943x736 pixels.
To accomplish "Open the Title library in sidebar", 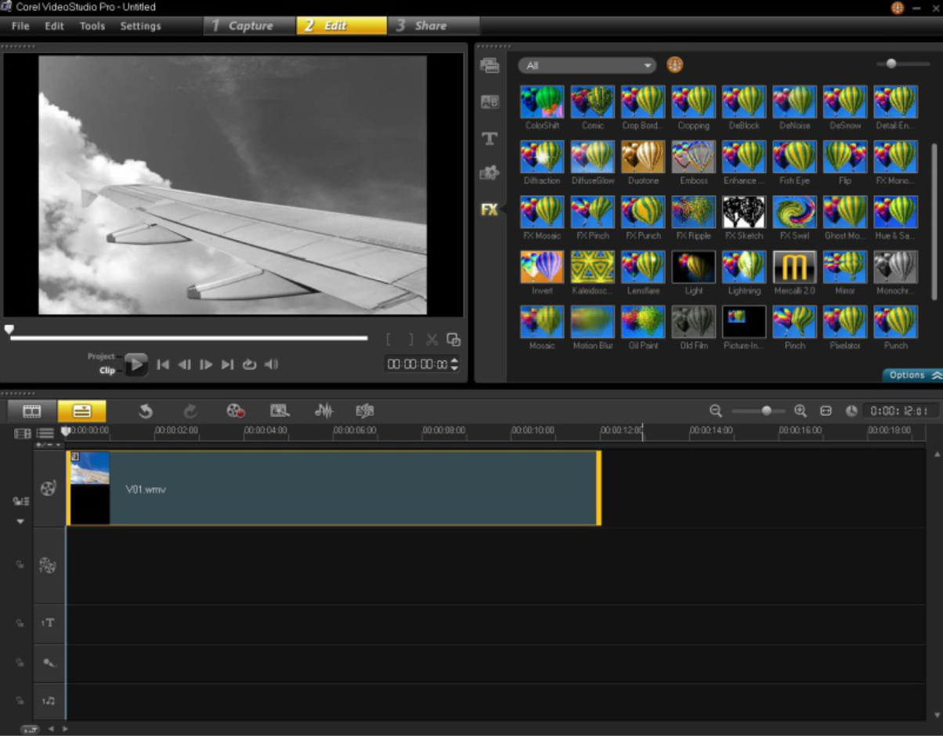I will 490,139.
